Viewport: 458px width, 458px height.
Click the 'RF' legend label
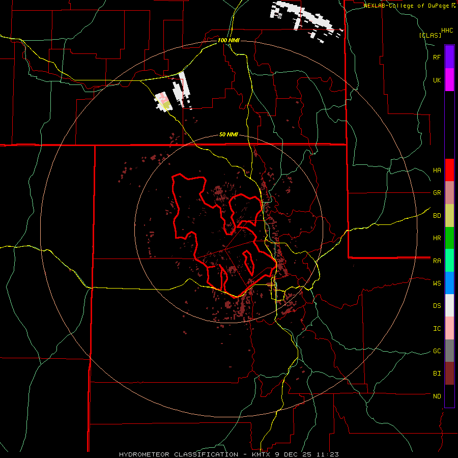tap(437, 57)
